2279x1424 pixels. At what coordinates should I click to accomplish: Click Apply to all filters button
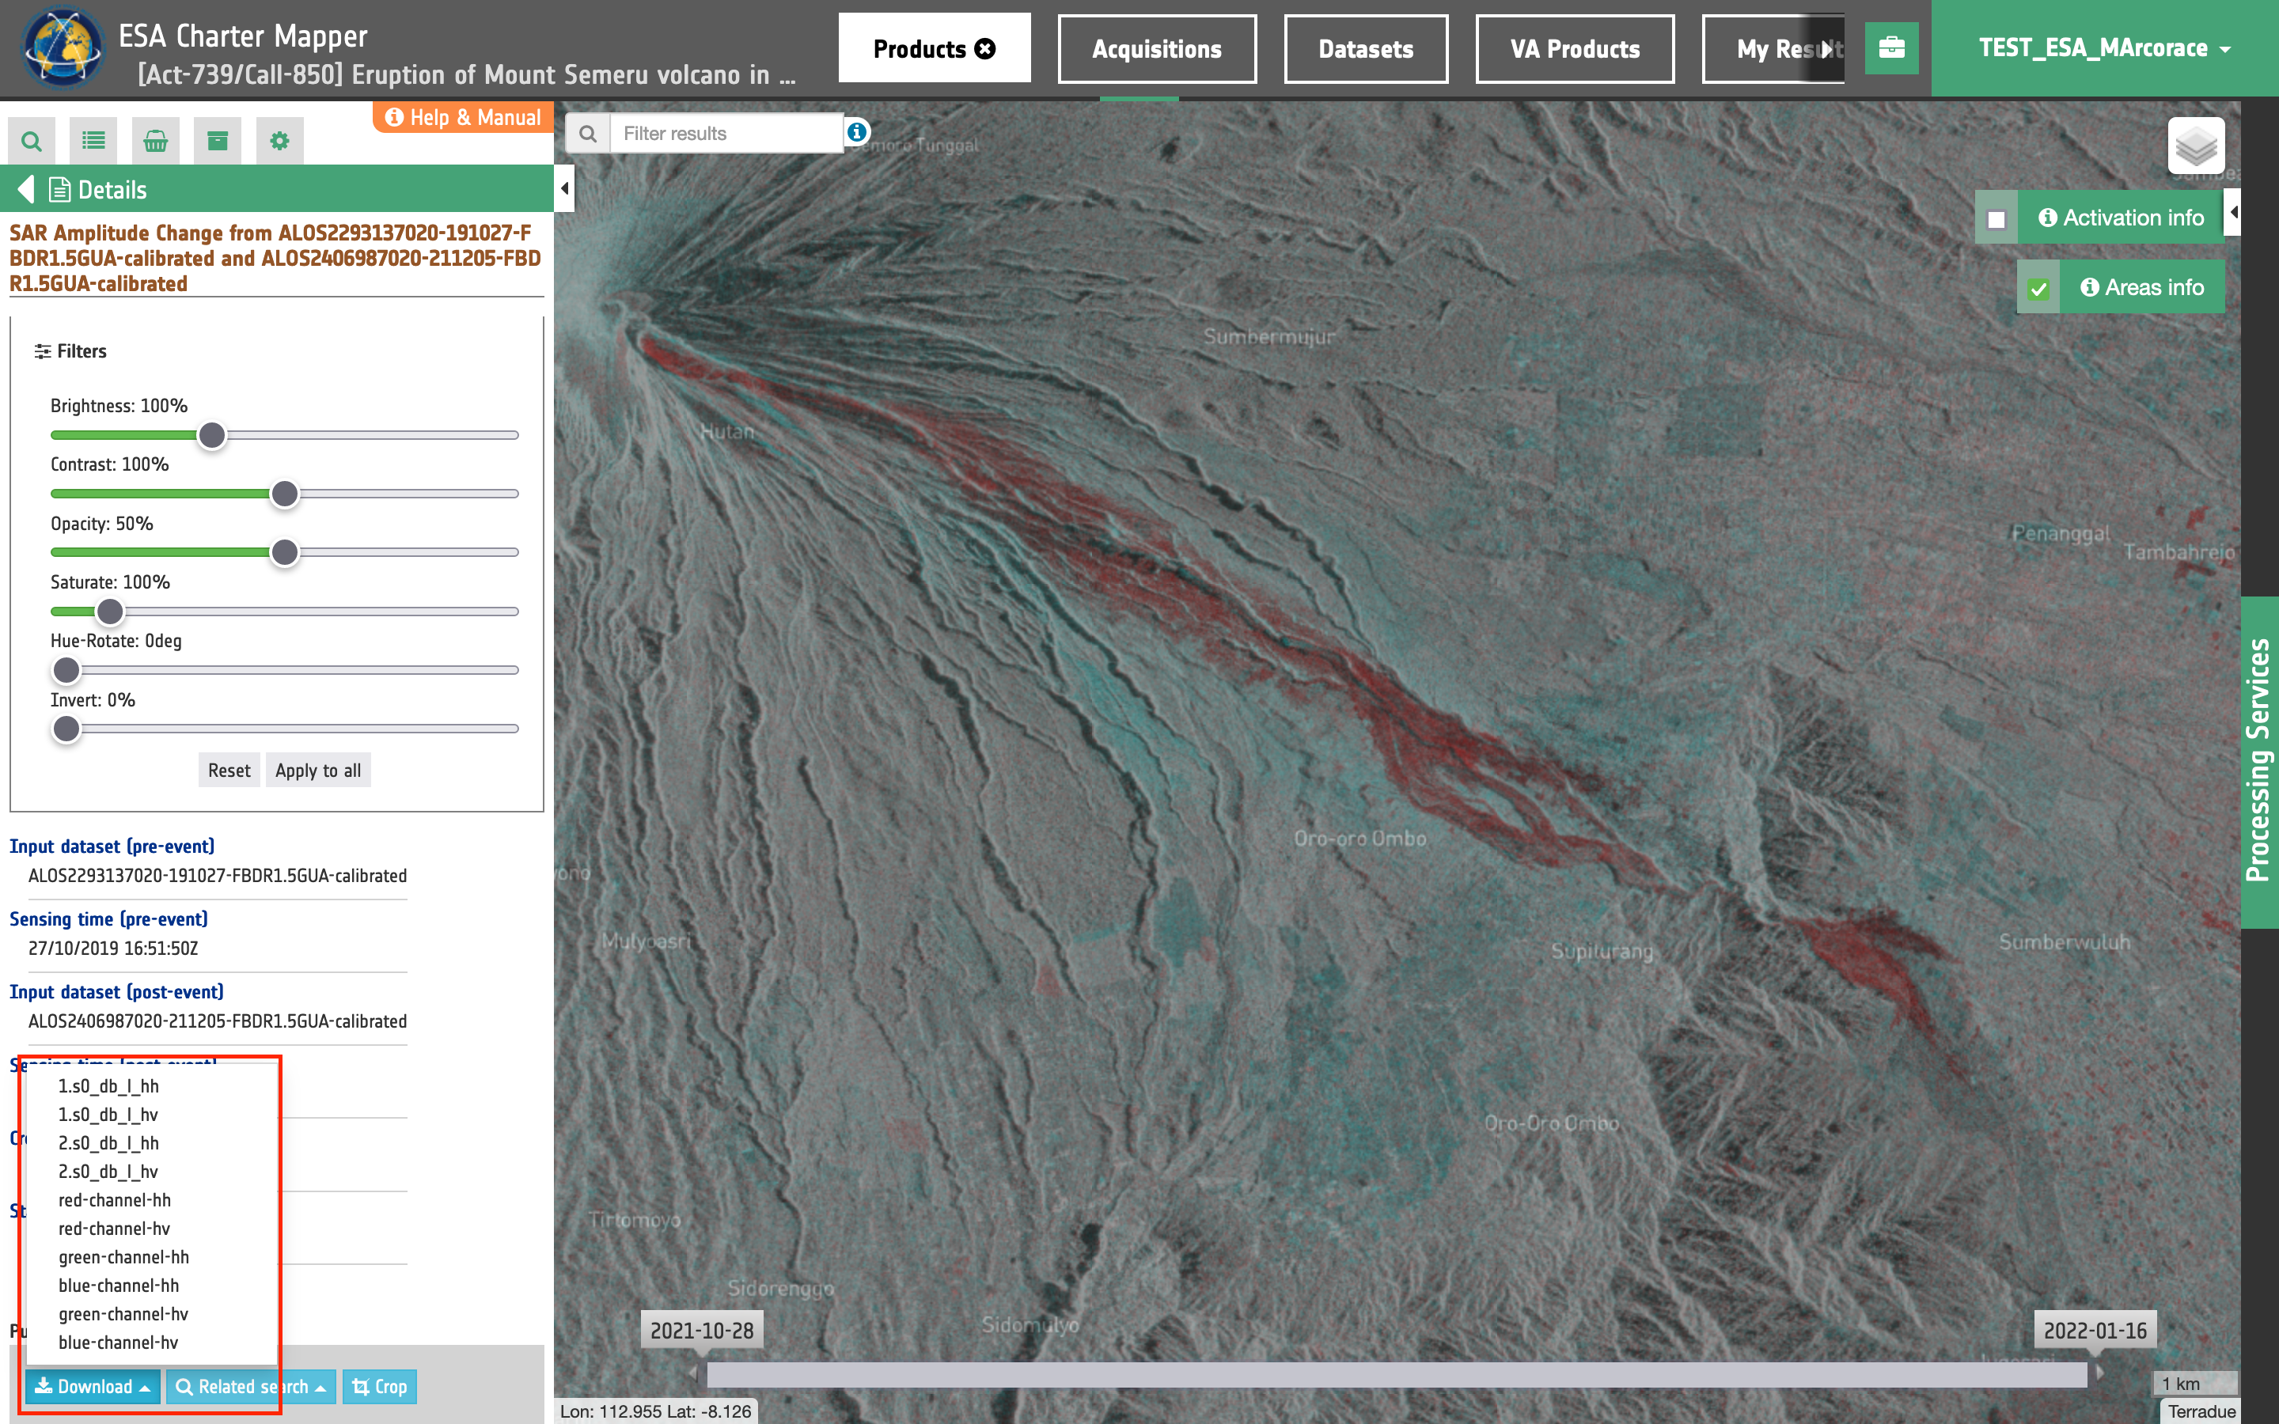(x=317, y=771)
